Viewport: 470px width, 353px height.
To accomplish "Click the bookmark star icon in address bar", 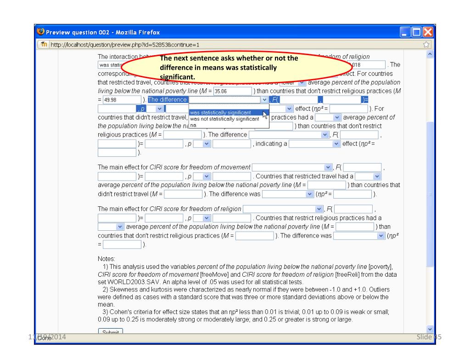I will [x=426, y=45].
